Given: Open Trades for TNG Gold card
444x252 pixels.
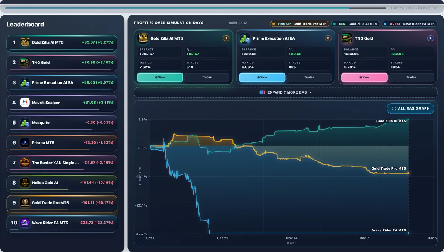Looking at the screenshot, I should click(x=411, y=78).
